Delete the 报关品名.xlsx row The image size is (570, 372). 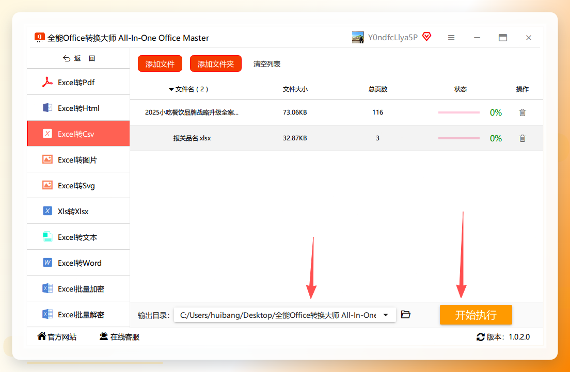tap(522, 138)
